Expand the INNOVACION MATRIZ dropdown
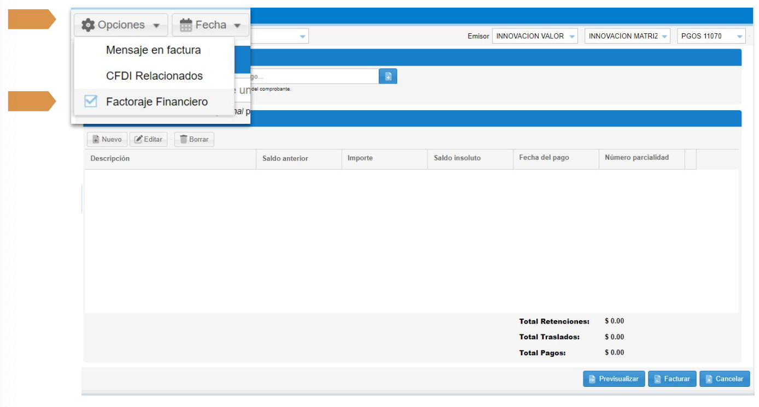The height and width of the screenshot is (407, 759). [x=627, y=37]
